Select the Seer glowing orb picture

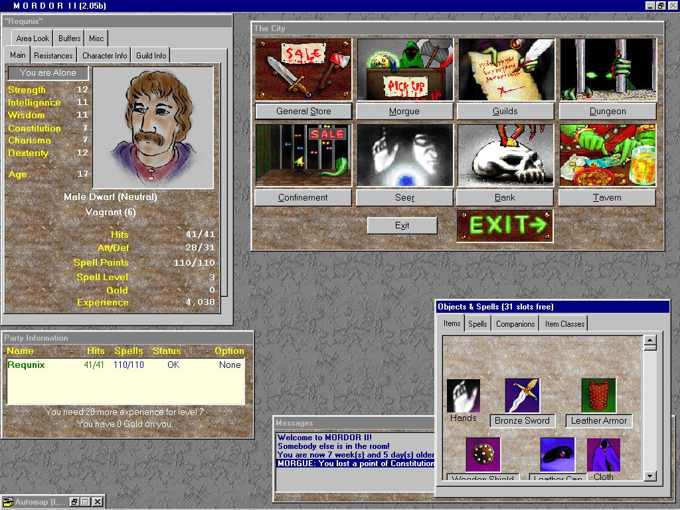[x=405, y=155]
